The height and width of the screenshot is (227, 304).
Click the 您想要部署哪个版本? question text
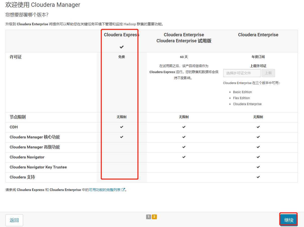[x=27, y=15]
